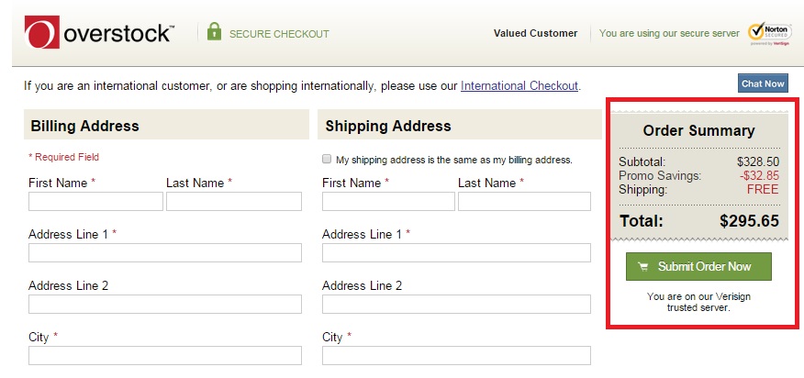This screenshot has height=378, width=804.
Task: Select the billing City field
Action: 165,355
